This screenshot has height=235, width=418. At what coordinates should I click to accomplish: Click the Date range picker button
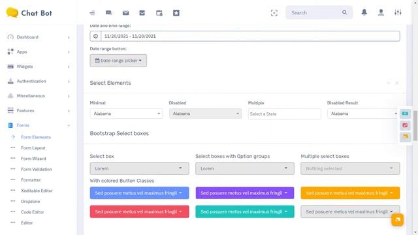coord(118,61)
